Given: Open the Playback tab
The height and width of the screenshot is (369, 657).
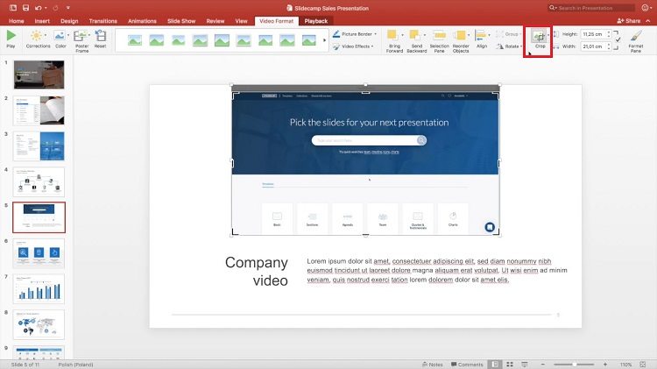Looking at the screenshot, I should (316, 21).
